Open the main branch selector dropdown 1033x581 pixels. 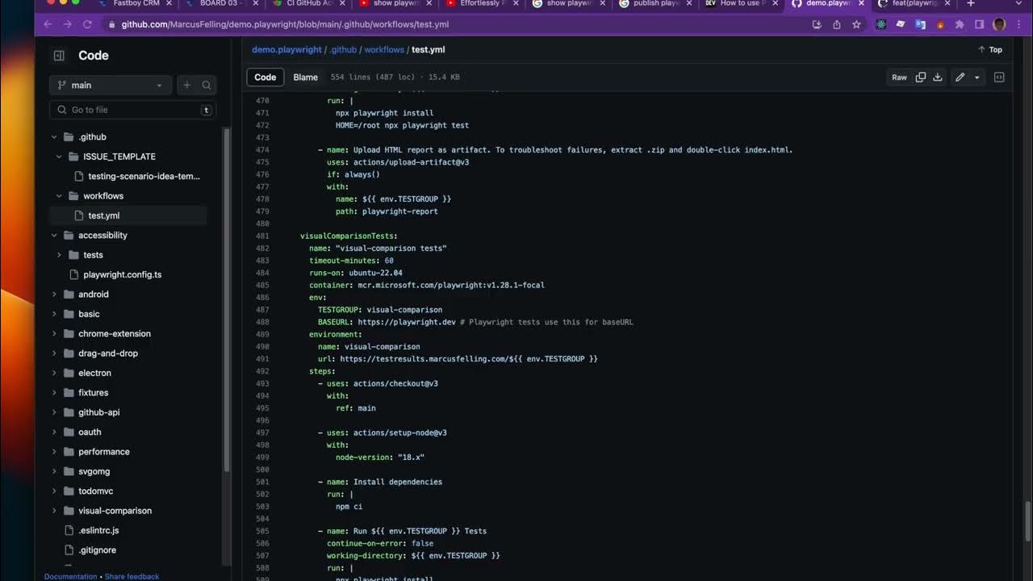[x=111, y=85]
